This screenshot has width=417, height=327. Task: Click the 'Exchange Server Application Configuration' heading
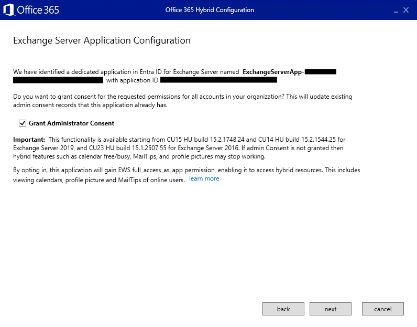coord(102,40)
